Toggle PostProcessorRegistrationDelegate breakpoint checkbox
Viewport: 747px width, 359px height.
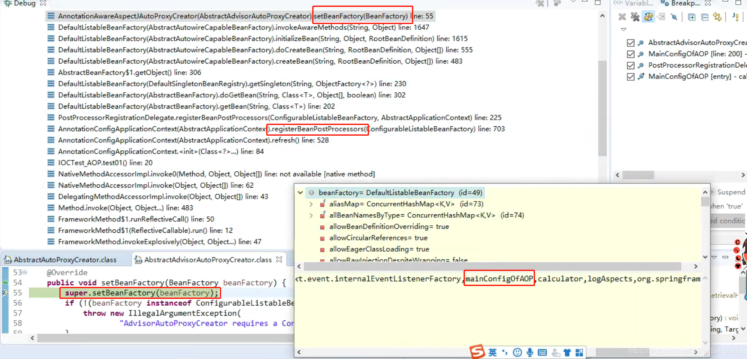(630, 66)
